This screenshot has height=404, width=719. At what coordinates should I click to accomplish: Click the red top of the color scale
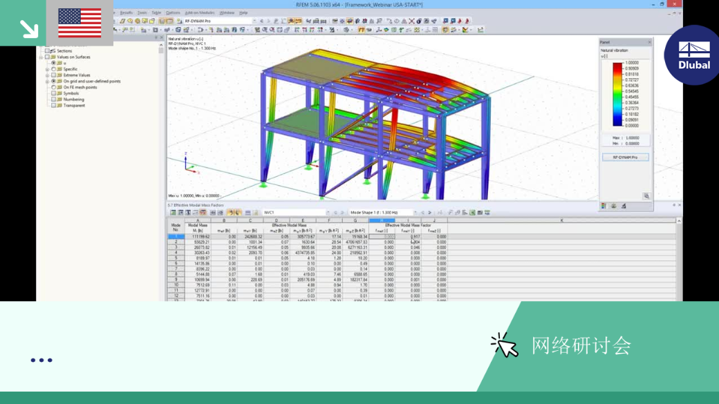617,66
